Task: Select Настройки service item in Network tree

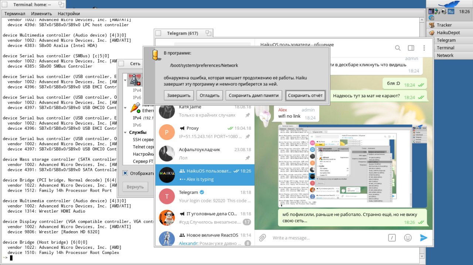Action: tap(144, 154)
